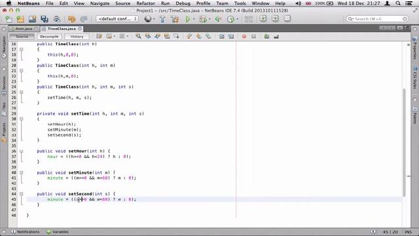Screen dimensions: 419x236
Task: Open the Navigate menu
Action: [100, 3]
